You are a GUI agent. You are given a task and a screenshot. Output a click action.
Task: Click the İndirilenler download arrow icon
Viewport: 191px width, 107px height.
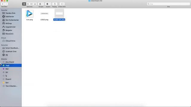4,17
